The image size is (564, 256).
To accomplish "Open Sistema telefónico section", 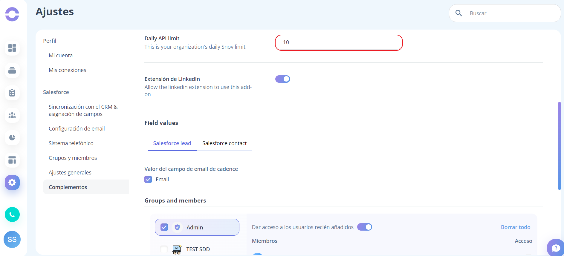I will (x=71, y=143).
